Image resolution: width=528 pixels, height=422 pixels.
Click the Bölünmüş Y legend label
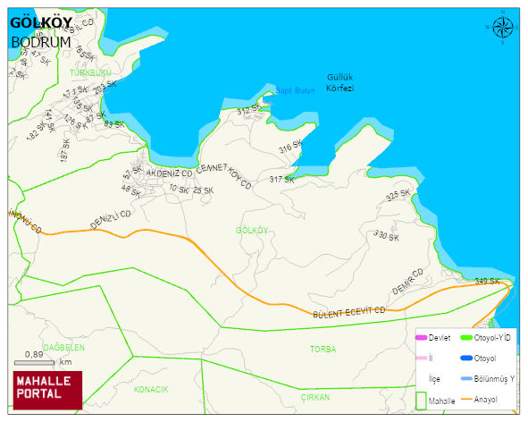pos(494,379)
